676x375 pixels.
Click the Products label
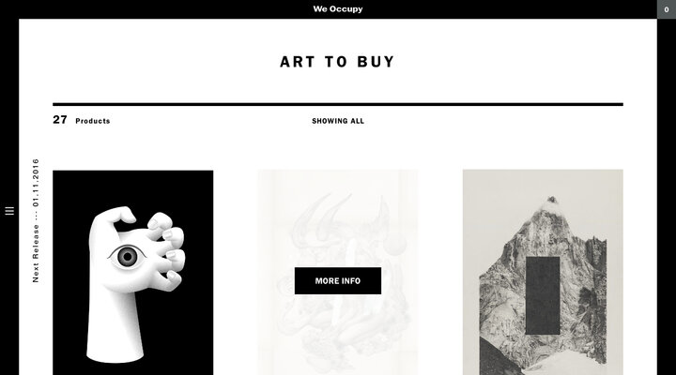tap(93, 121)
